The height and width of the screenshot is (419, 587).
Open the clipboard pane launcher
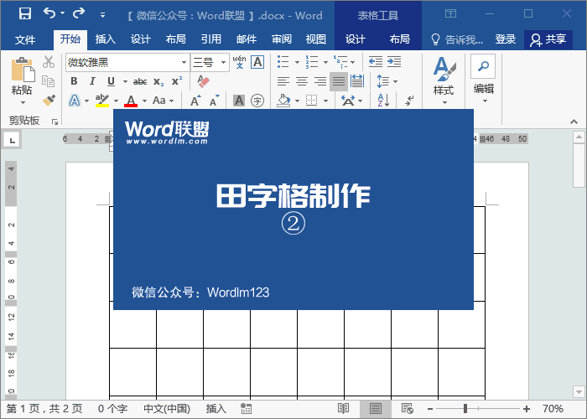(55, 122)
